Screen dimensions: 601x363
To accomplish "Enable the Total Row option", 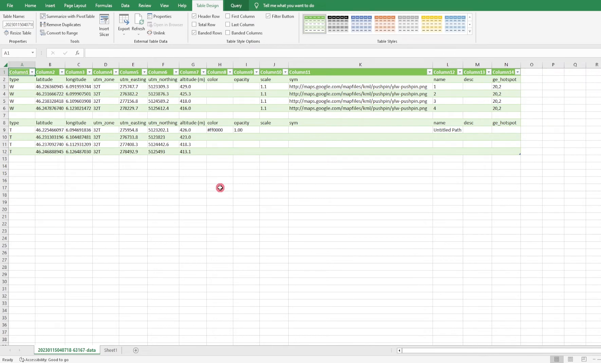I will [194, 24].
